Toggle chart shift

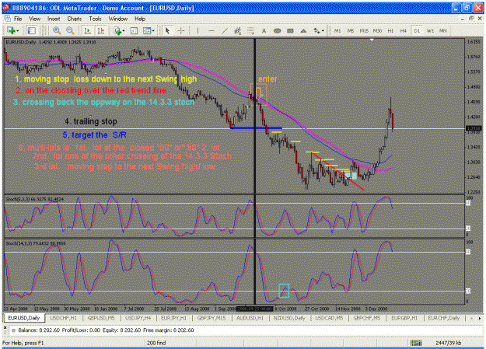101,30
